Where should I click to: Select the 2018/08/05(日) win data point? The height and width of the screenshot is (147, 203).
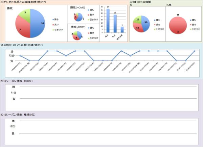pyautogui.click(x=195, y=51)
